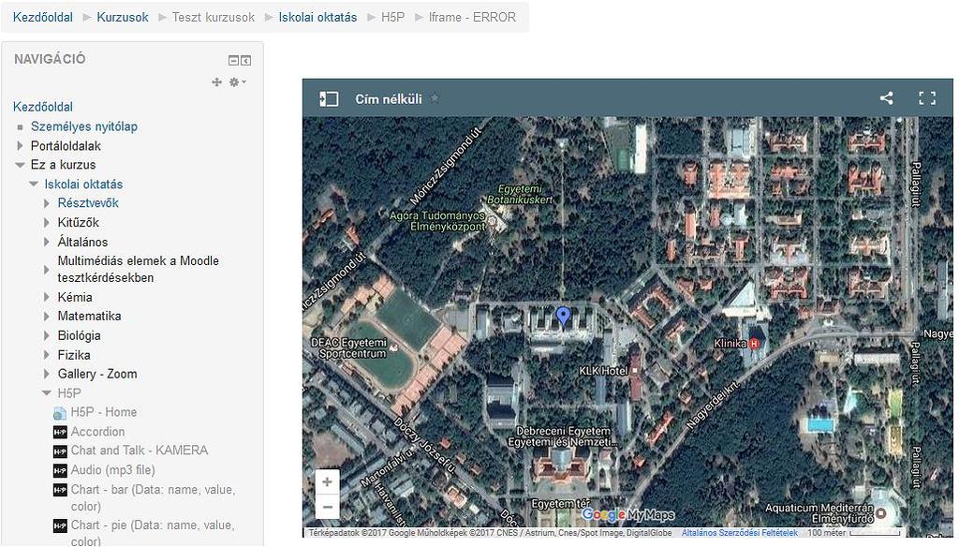Viewport: 959px width, 547px height.
Task: Expand the Biológia section
Action: coord(47,336)
